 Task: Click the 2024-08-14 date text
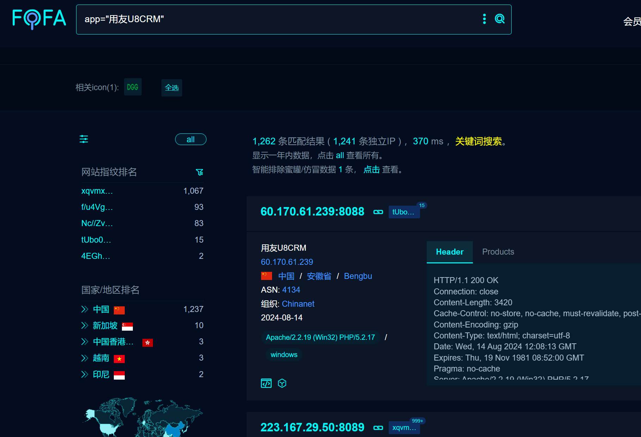point(282,318)
